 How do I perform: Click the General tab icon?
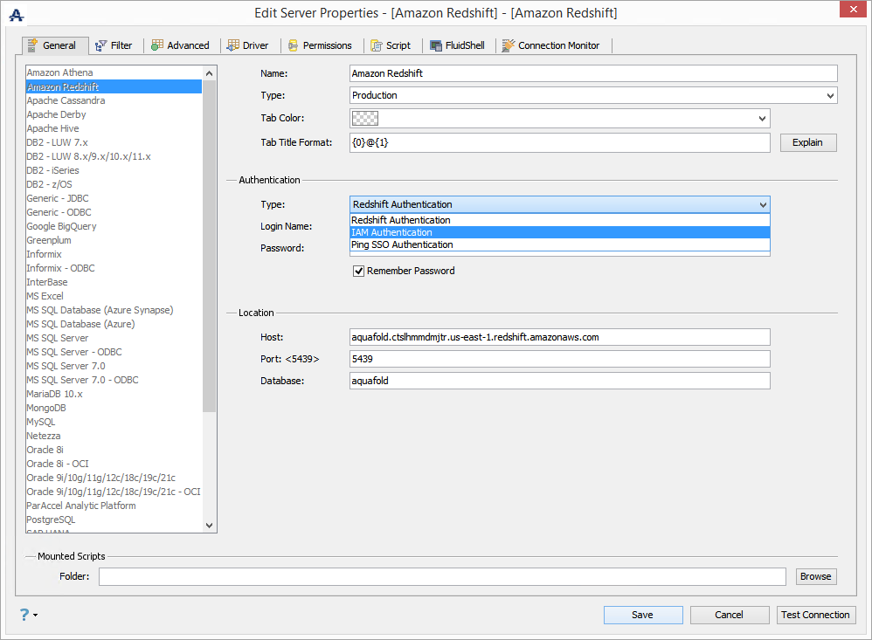click(33, 45)
